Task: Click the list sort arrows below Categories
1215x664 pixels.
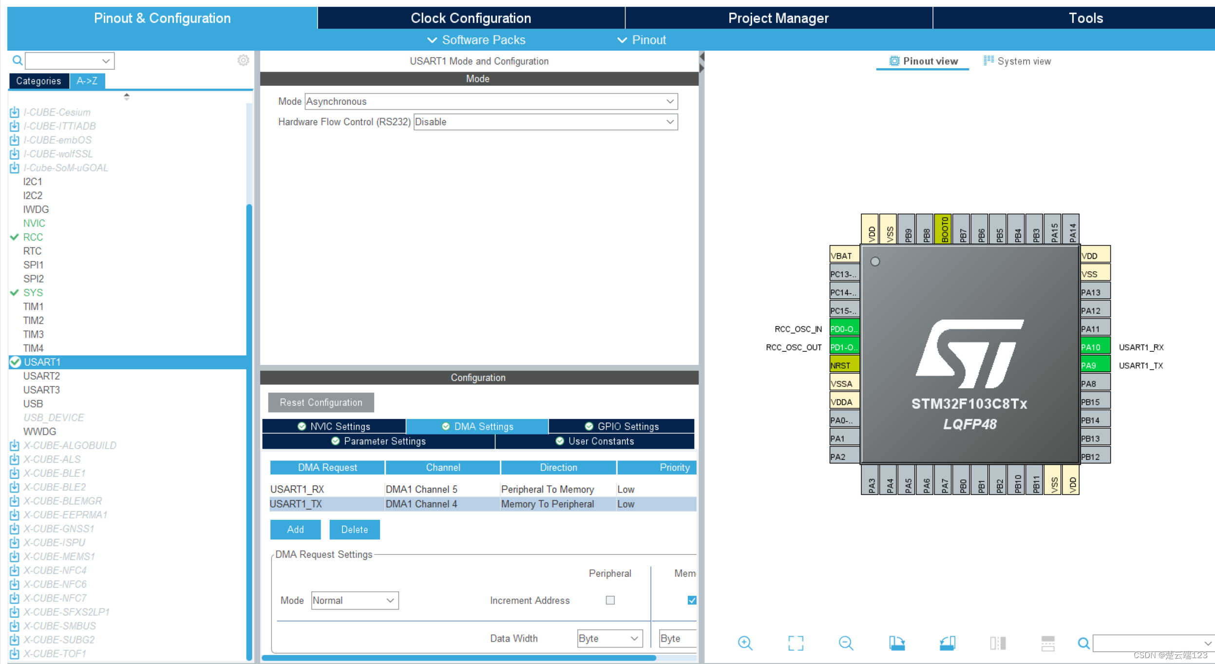Action: point(127,96)
